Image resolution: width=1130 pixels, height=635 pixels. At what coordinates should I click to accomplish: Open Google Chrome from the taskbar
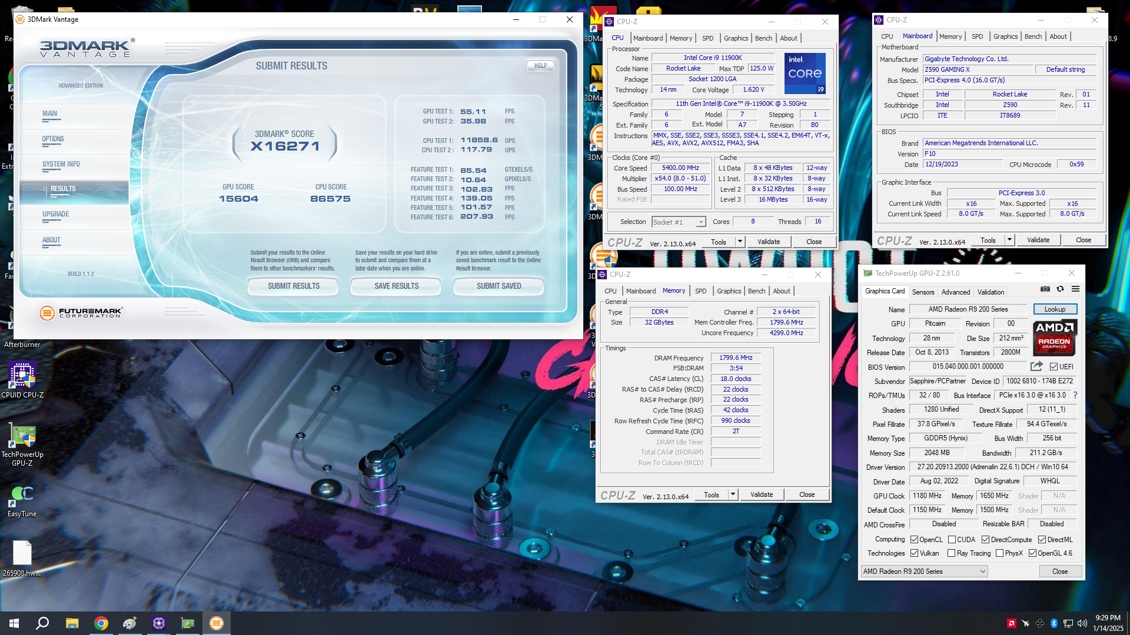(x=101, y=623)
